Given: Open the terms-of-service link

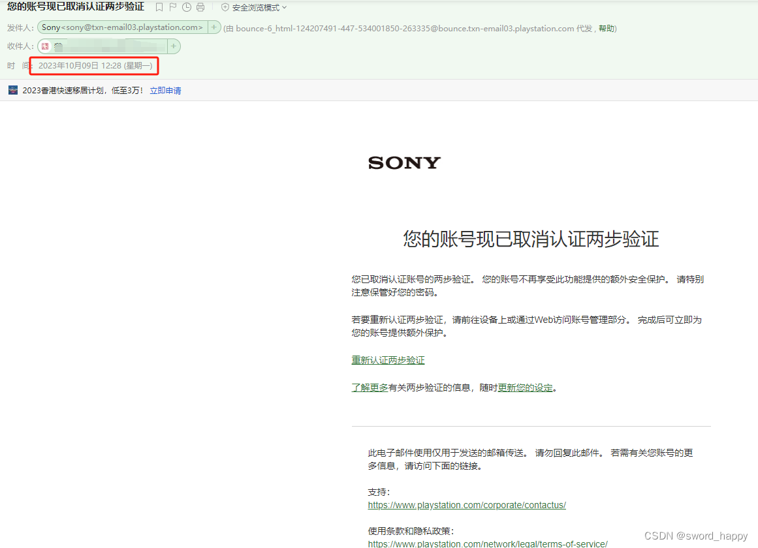Looking at the screenshot, I should [488, 543].
